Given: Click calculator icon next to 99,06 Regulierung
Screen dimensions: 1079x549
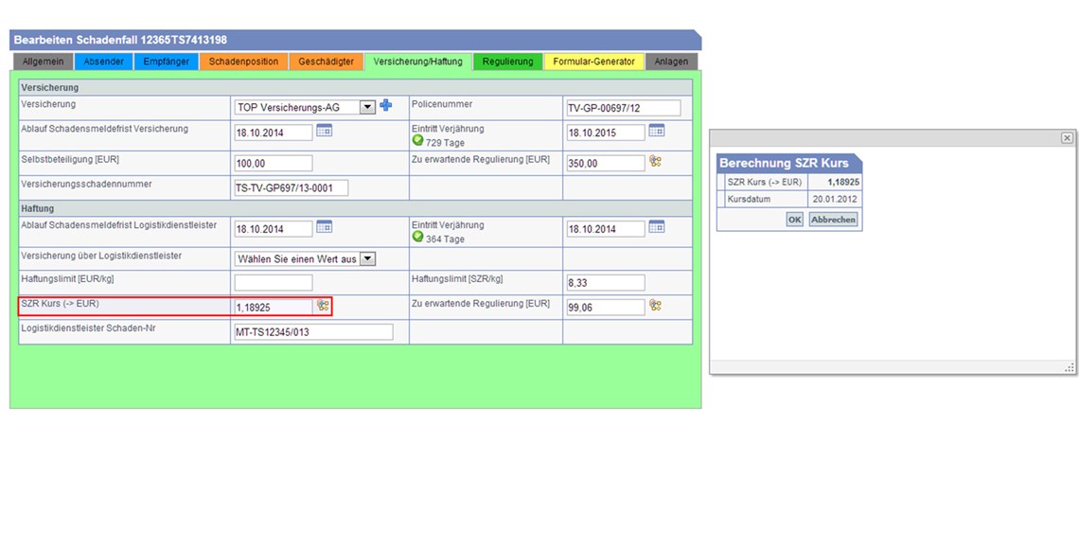Looking at the screenshot, I should click(x=655, y=306).
